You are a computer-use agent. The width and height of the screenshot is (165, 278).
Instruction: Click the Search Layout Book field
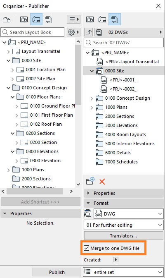point(33,32)
